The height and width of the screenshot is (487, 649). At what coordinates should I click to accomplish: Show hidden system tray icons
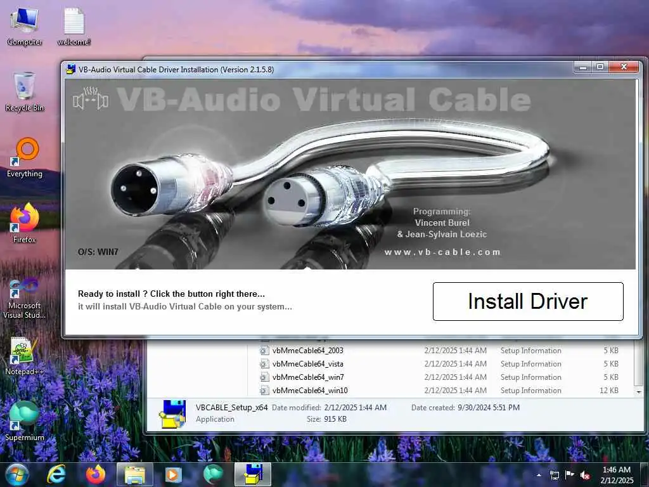coord(539,475)
